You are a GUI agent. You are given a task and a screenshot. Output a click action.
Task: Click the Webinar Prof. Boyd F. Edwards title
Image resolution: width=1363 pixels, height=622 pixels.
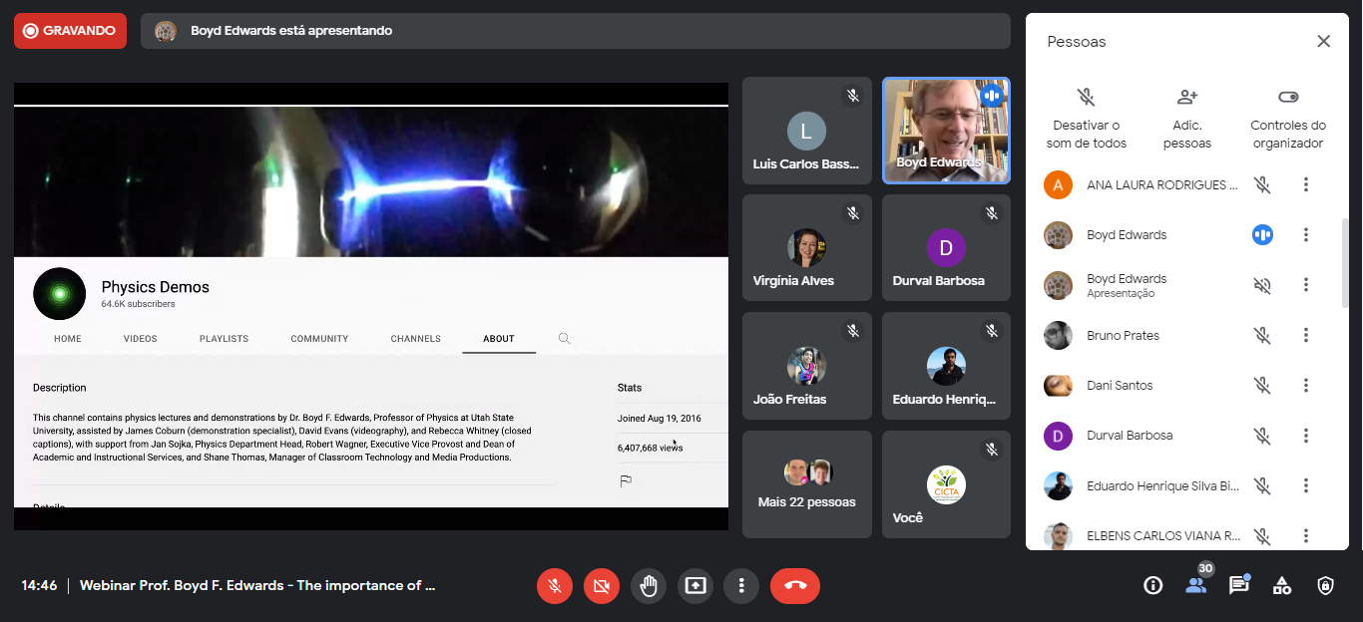pyautogui.click(x=257, y=586)
